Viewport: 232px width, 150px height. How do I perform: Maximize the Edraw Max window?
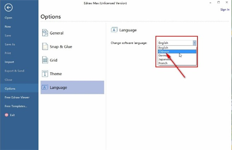218,2
